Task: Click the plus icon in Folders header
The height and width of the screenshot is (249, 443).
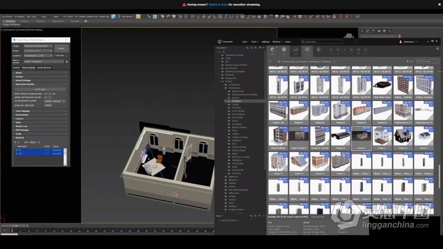Action: [x=264, y=48]
